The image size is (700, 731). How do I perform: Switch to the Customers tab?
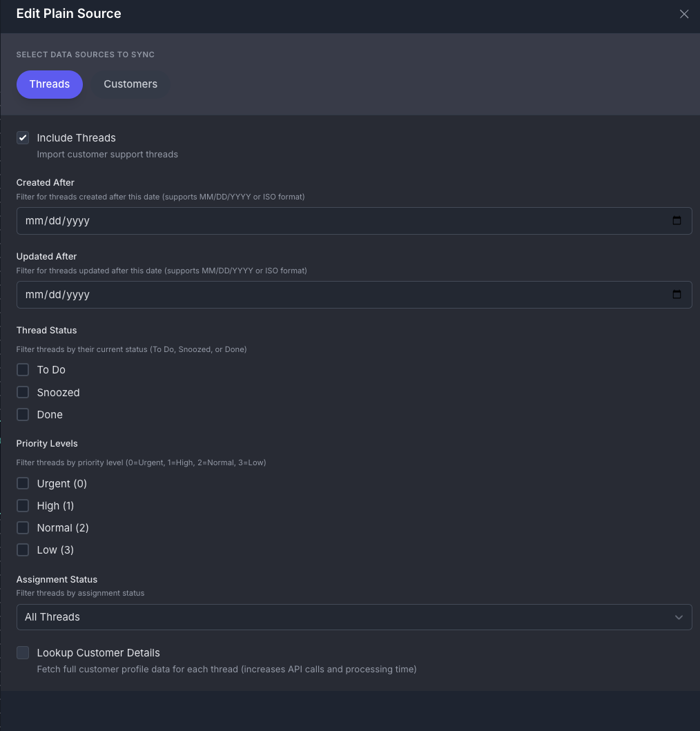click(130, 84)
